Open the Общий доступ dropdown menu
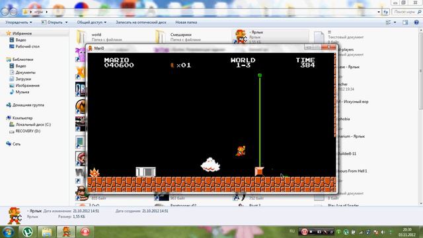 coord(91,22)
